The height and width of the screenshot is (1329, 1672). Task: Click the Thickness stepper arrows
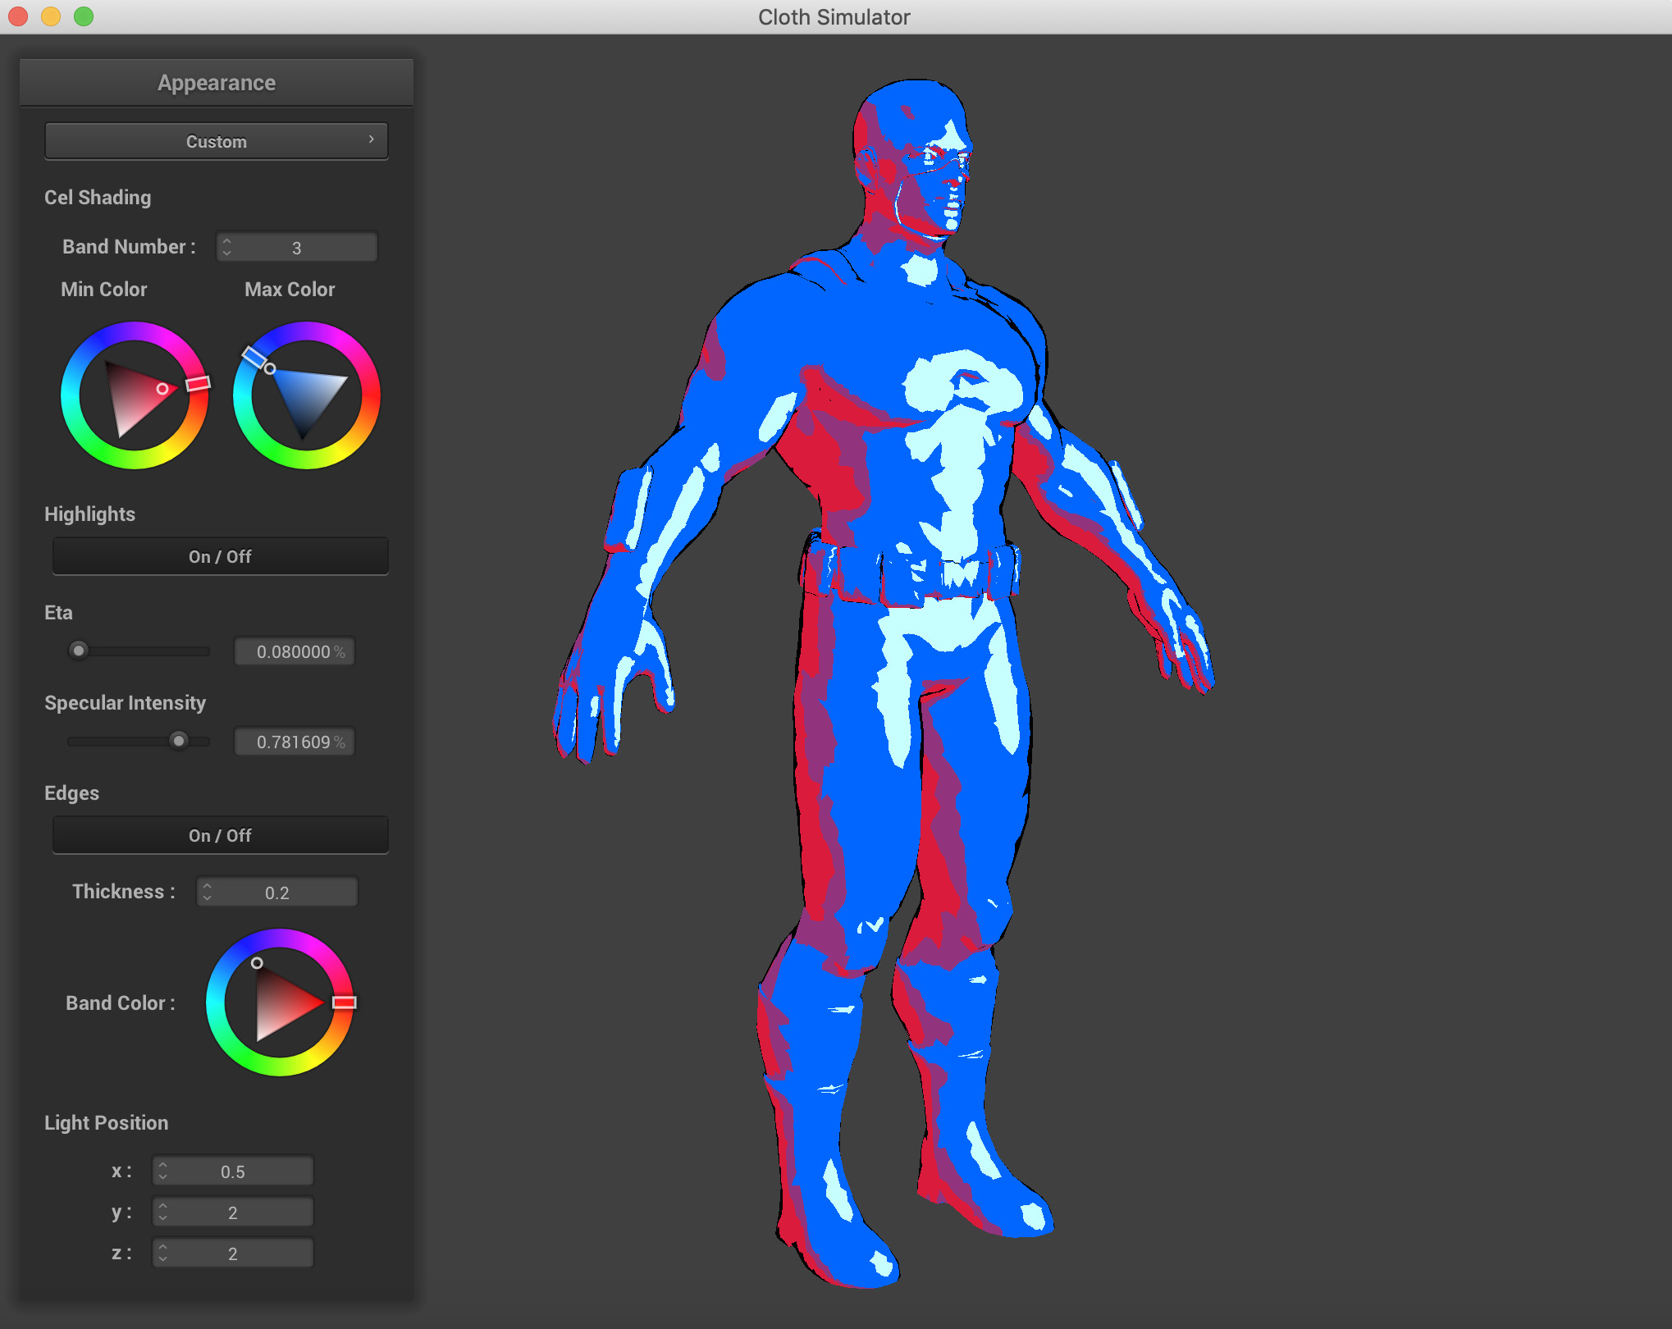(x=208, y=892)
